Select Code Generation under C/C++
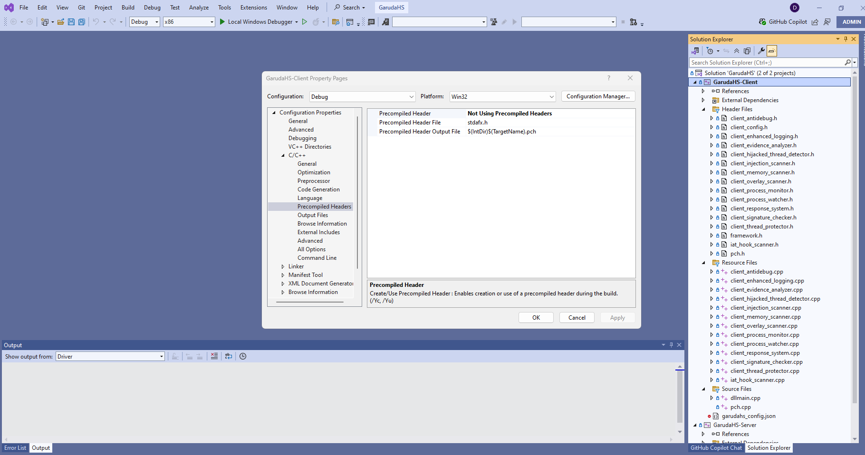 pos(318,190)
